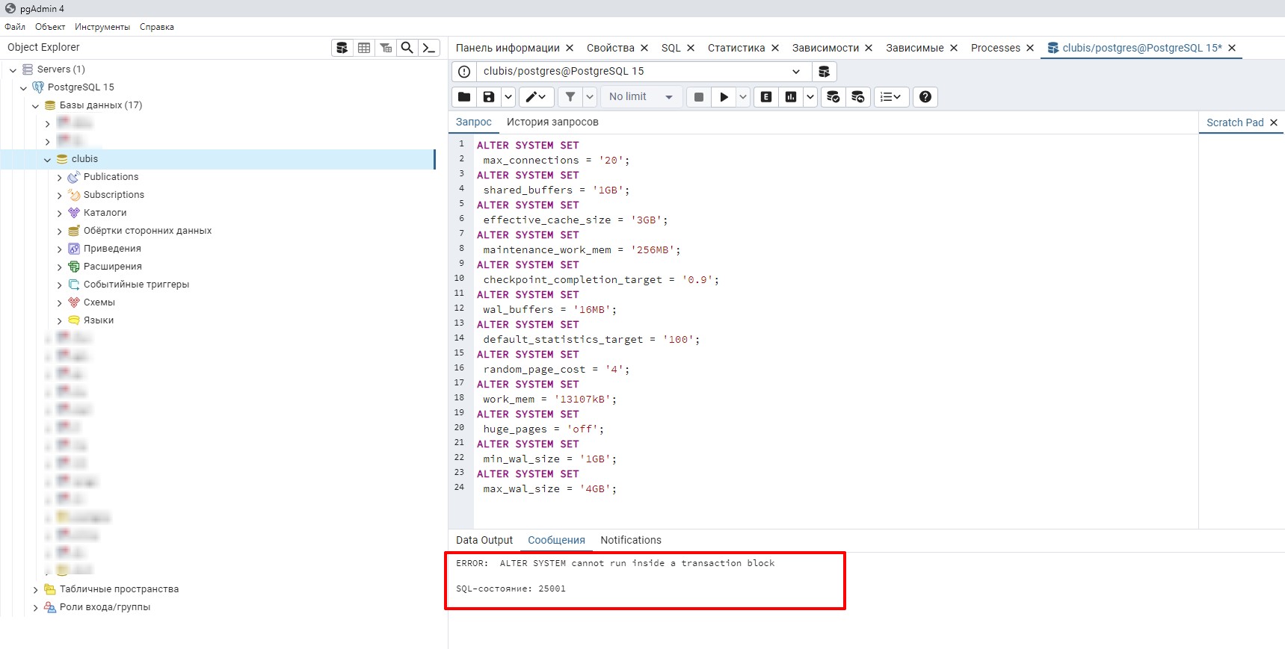Image resolution: width=1285 pixels, height=649 pixels.
Task: Close the Scratch Pad panel
Action: [x=1274, y=122]
